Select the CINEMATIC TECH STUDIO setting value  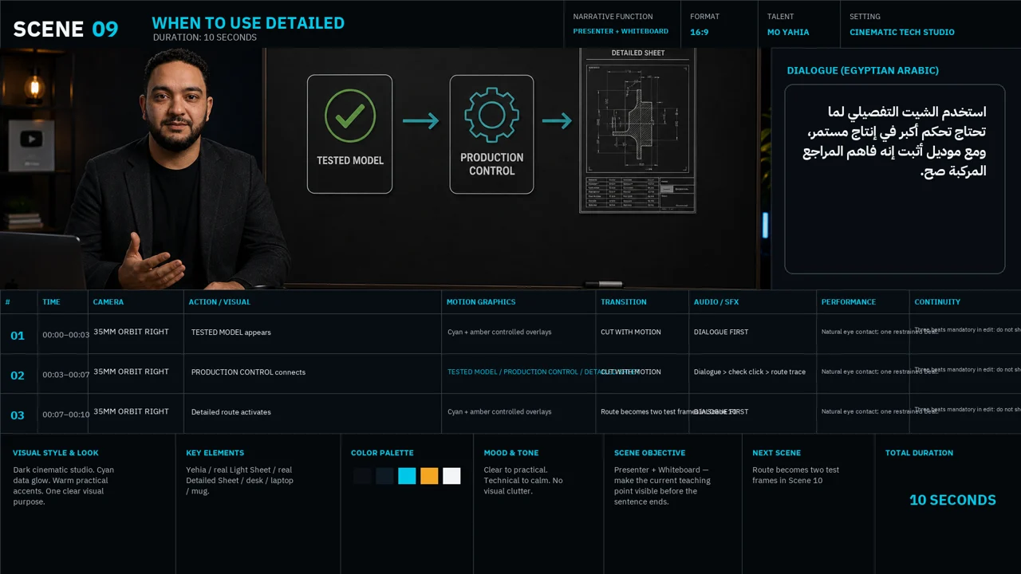click(x=902, y=33)
